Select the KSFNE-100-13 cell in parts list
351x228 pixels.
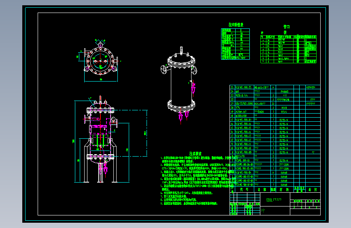click(x=244, y=136)
